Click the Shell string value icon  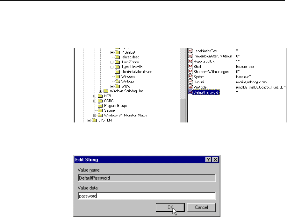point(190,66)
